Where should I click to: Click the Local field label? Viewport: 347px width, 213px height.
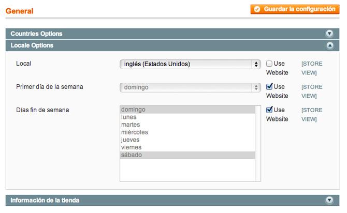[24, 64]
